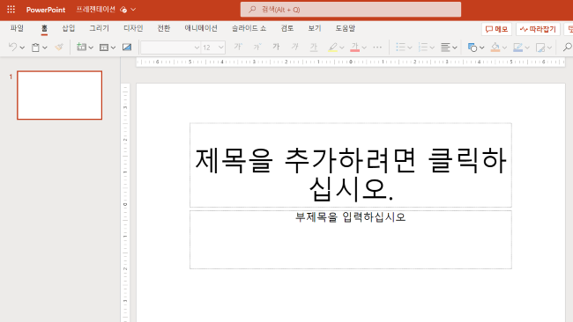Image resolution: width=573 pixels, height=322 pixels.
Task: Click the arrange shapes icon
Action: tap(540, 47)
